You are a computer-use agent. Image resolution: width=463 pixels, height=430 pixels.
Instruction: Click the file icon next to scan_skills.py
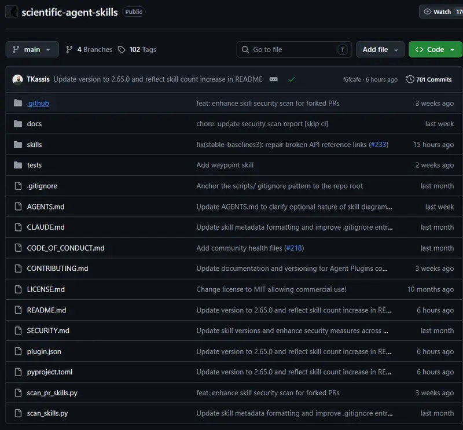click(x=18, y=413)
